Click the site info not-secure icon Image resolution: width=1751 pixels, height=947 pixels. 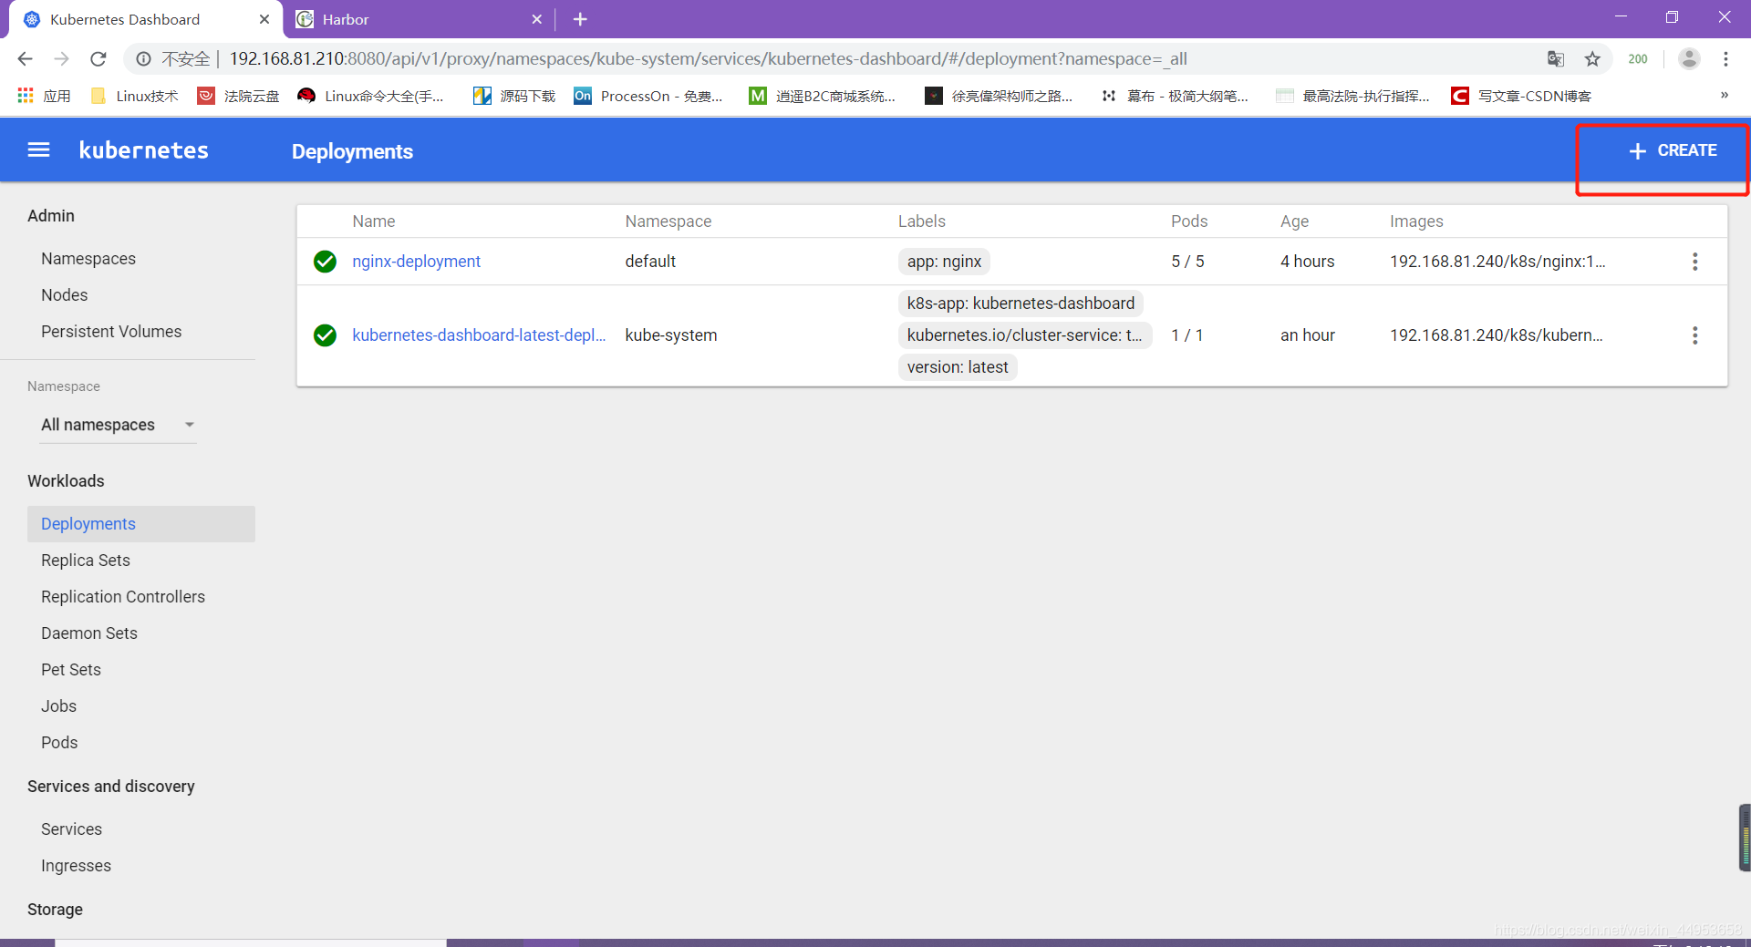tap(143, 59)
